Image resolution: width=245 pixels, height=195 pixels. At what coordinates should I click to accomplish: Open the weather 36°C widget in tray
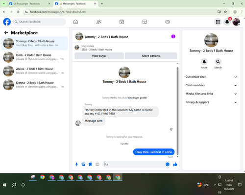point(203,185)
